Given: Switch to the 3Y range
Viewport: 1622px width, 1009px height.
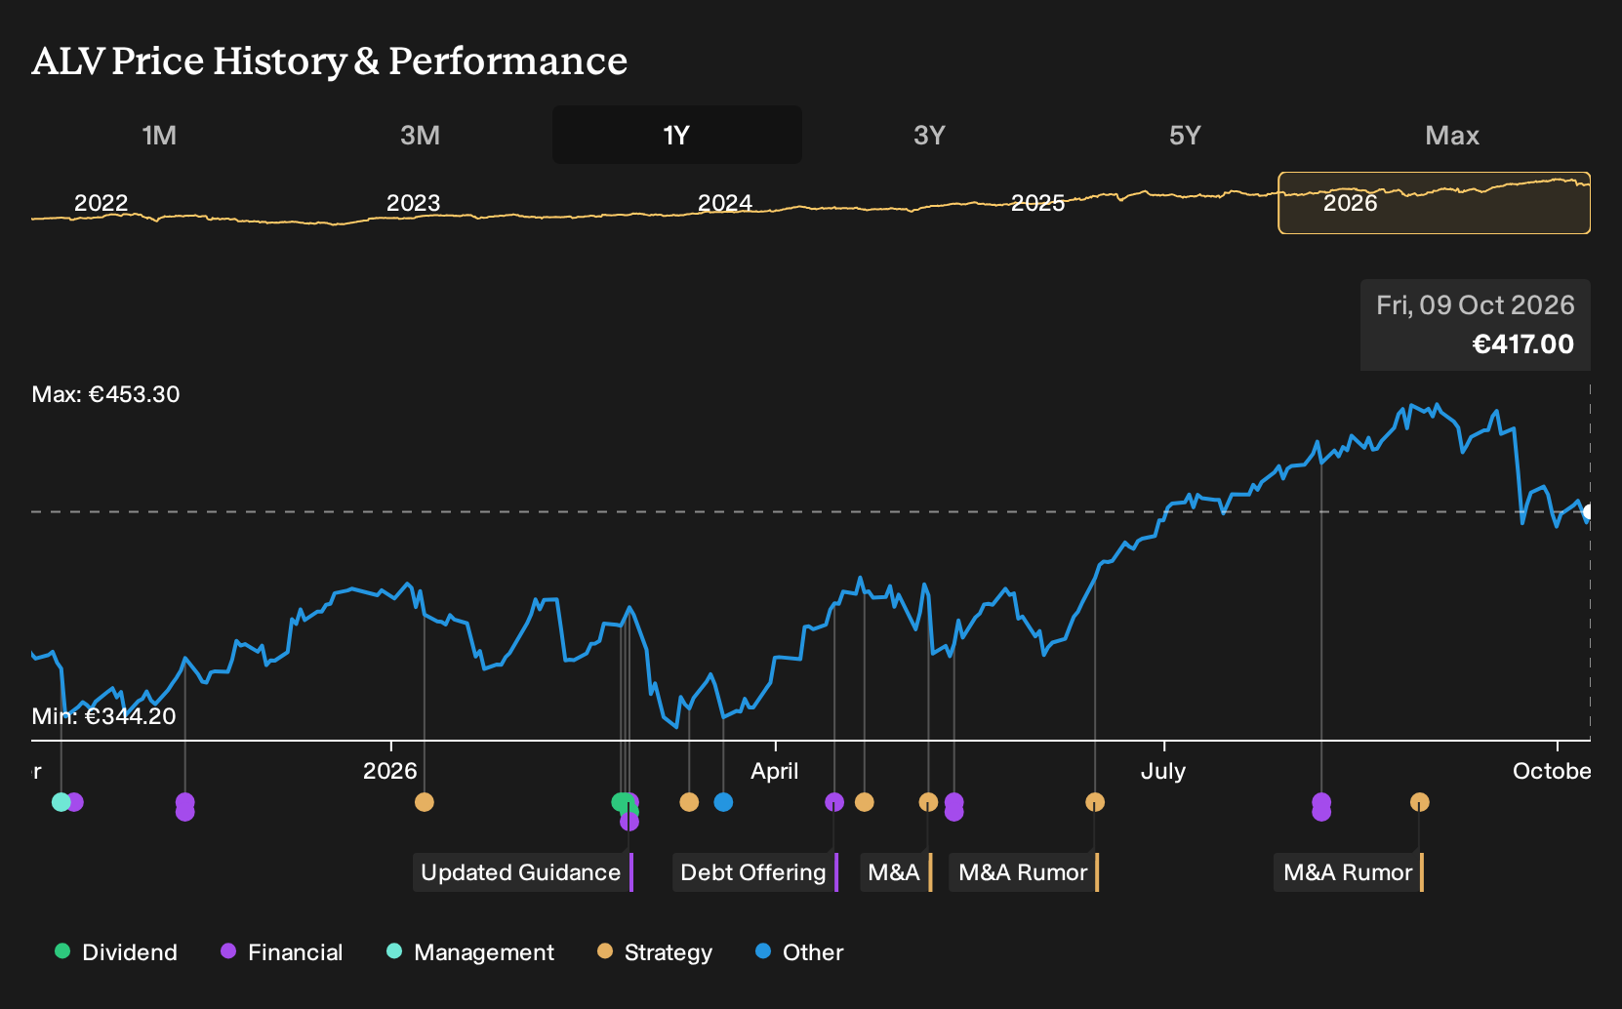Looking at the screenshot, I should pyautogui.click(x=929, y=135).
